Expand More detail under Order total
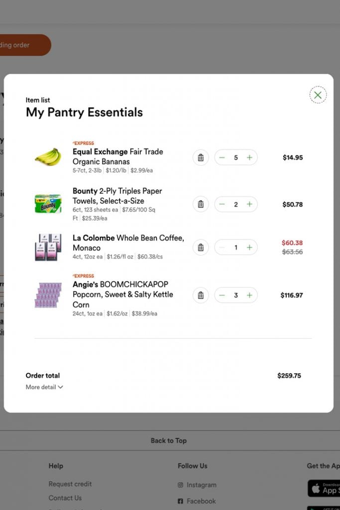The width and height of the screenshot is (340, 510). click(44, 387)
